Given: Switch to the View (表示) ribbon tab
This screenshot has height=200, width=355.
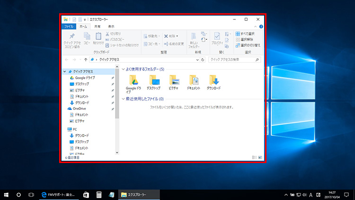Looking at the screenshot, I should 111,27.
